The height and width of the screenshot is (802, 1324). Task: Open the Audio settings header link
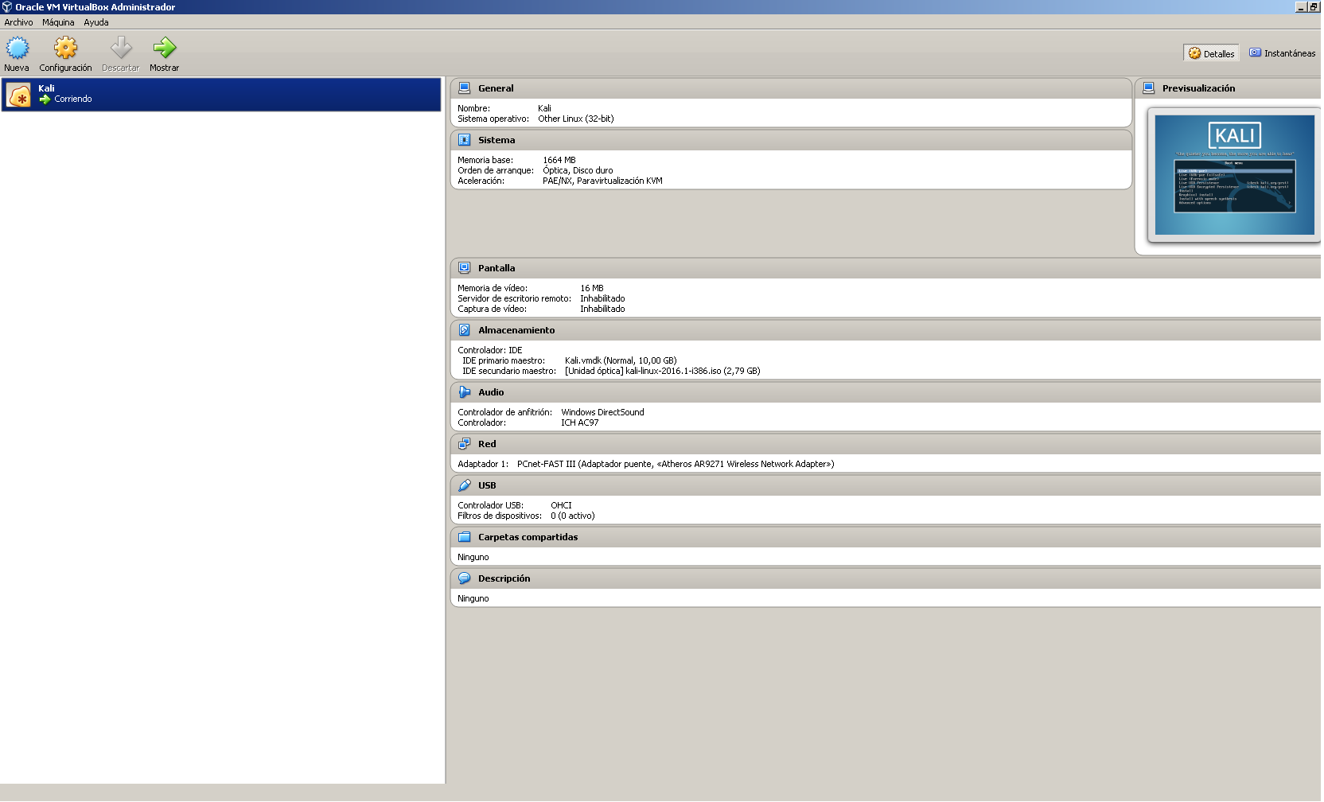[x=491, y=392]
